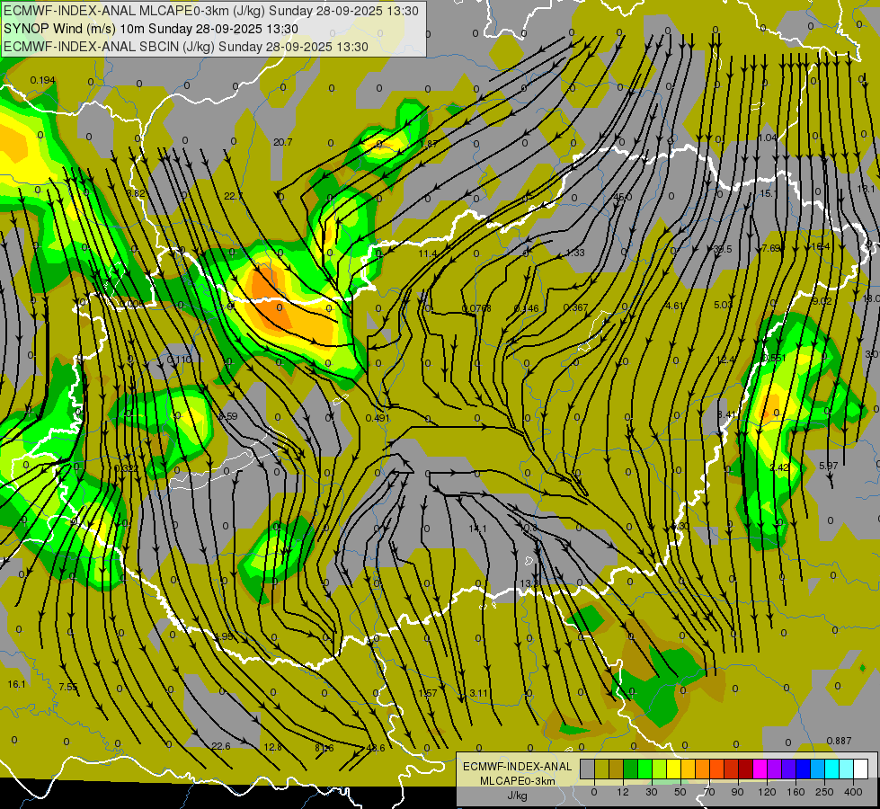Click the map value 12.4
Viewport: 880px width, 809px height.
tap(725, 360)
